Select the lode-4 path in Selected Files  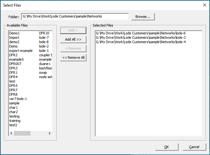pyautogui.click(x=141, y=42)
